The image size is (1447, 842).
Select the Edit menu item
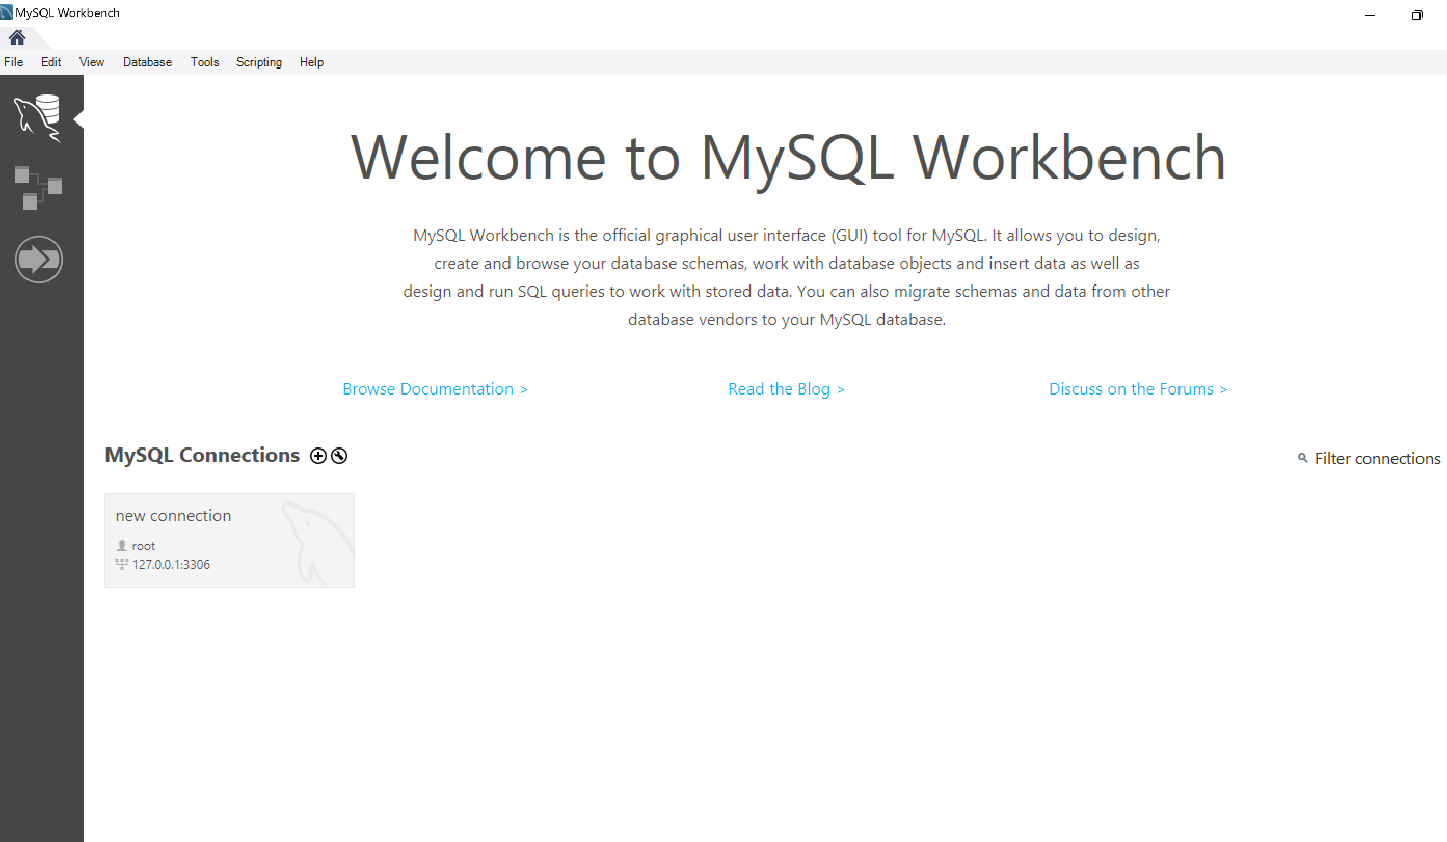[x=50, y=62]
